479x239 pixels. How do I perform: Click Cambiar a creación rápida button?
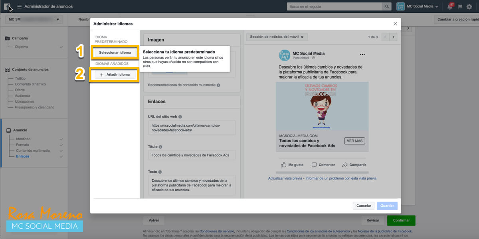point(456,19)
